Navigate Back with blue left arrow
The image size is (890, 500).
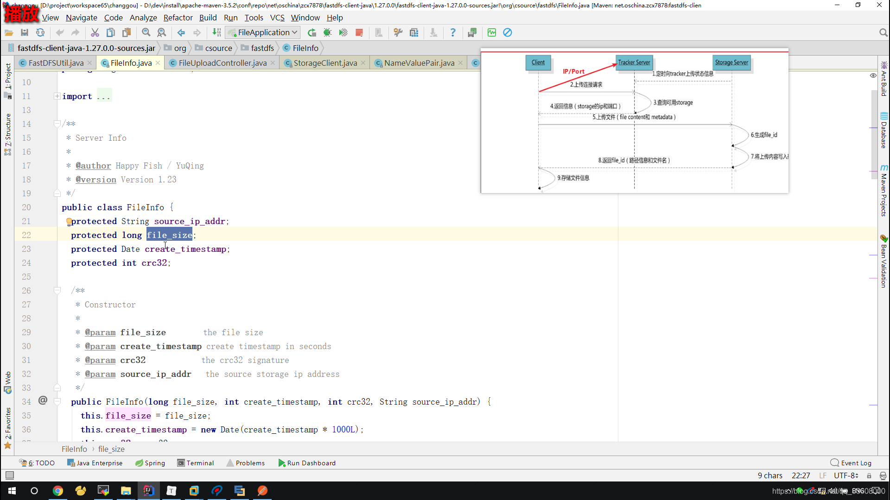coord(181,32)
